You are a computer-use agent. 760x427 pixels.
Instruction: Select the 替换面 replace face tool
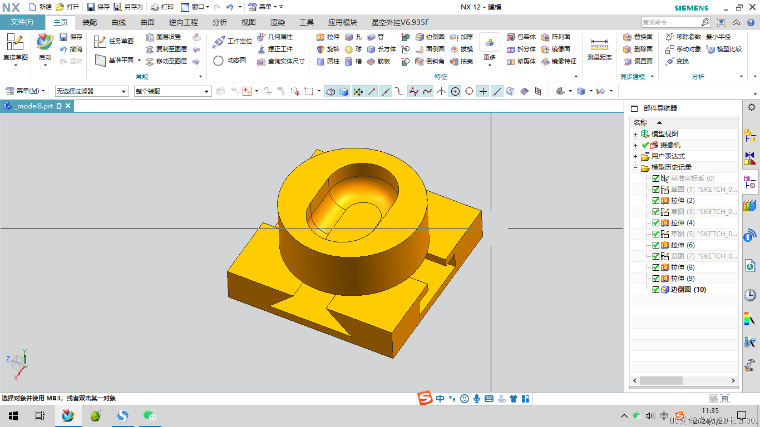(638, 37)
